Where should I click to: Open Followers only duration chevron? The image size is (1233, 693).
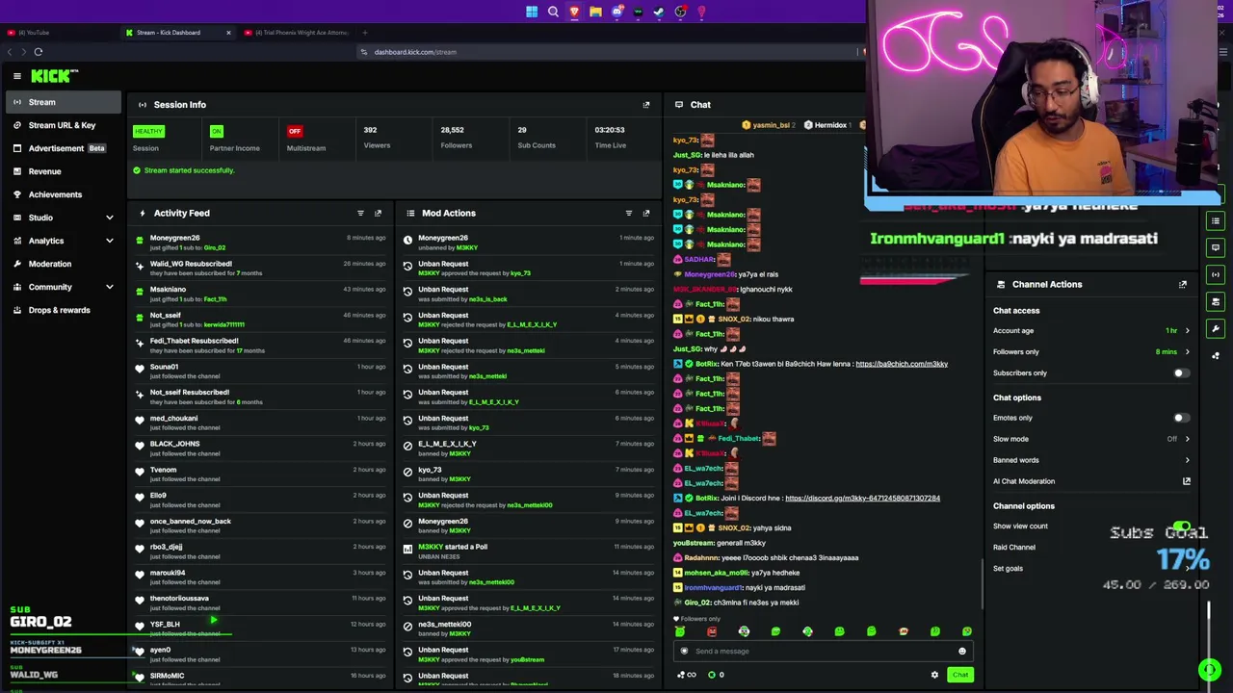coord(1187,352)
